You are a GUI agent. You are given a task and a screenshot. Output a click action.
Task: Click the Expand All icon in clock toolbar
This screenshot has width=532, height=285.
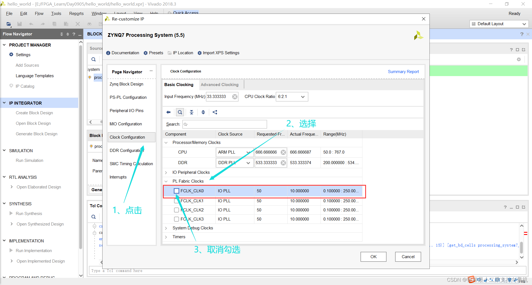point(203,112)
